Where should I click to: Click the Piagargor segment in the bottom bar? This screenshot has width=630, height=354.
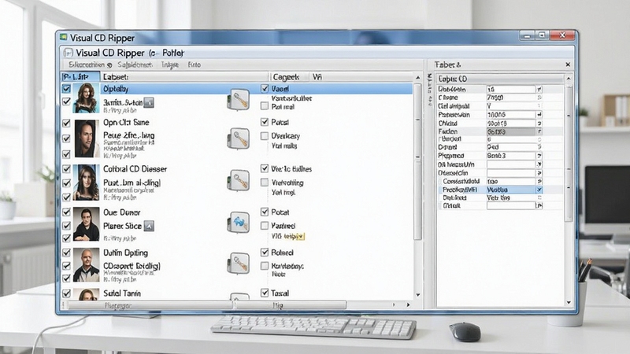tap(150, 305)
